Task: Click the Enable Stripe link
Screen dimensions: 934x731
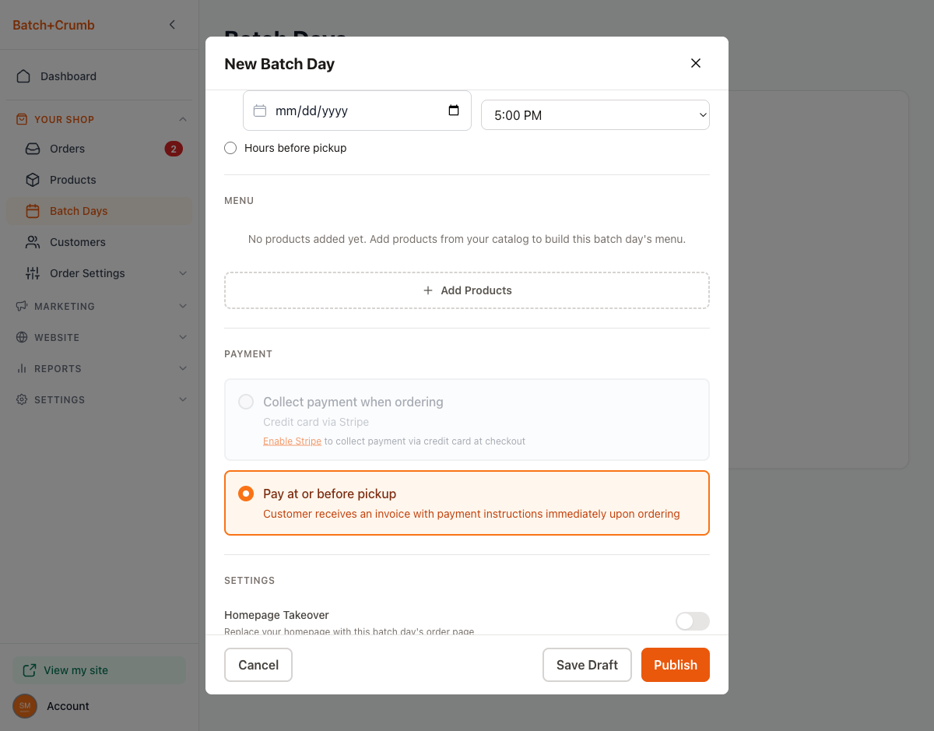Action: pyautogui.click(x=292, y=441)
